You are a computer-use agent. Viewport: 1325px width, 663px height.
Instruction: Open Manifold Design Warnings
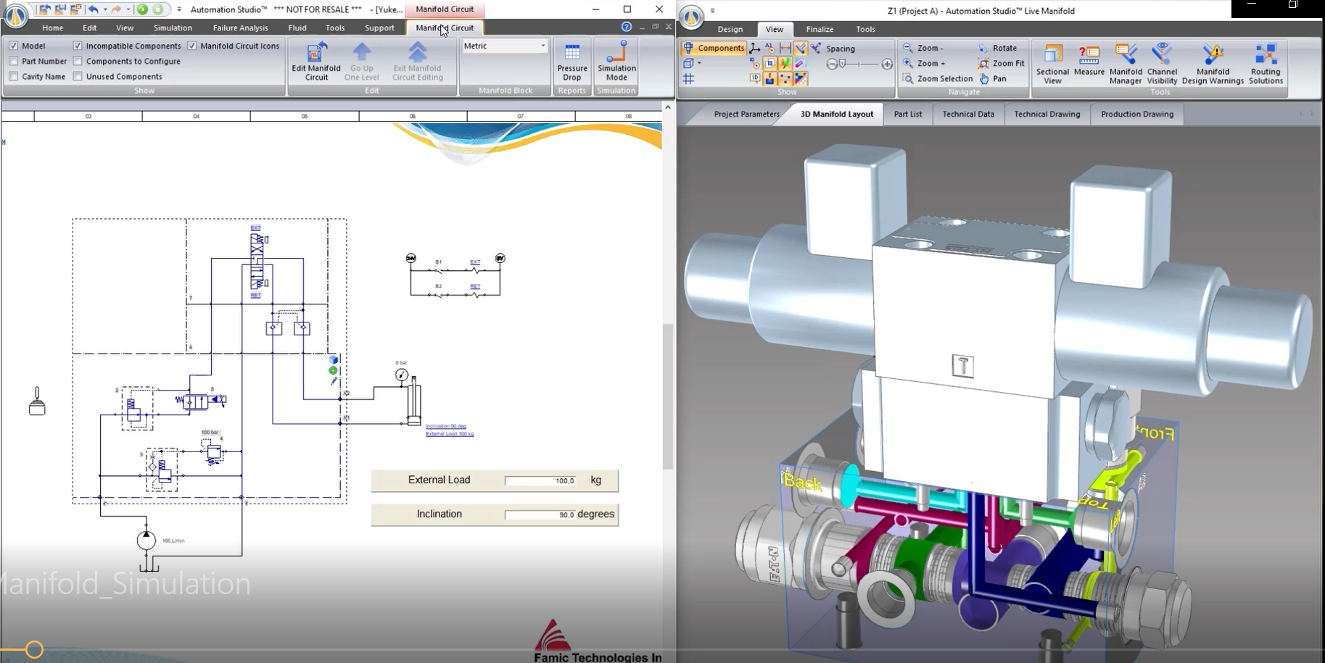1213,64
